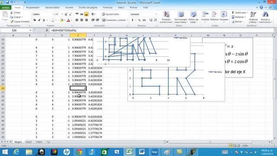
Task: Open Dar formato como tabla
Action: point(181,17)
